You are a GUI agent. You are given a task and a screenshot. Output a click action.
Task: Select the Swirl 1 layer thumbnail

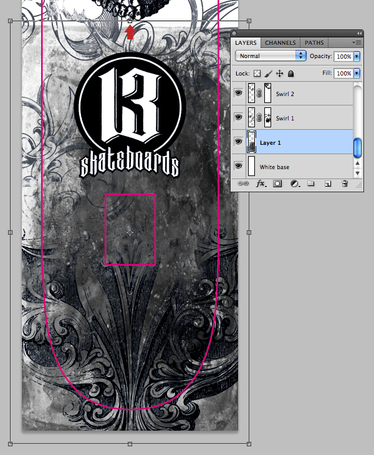click(x=251, y=117)
